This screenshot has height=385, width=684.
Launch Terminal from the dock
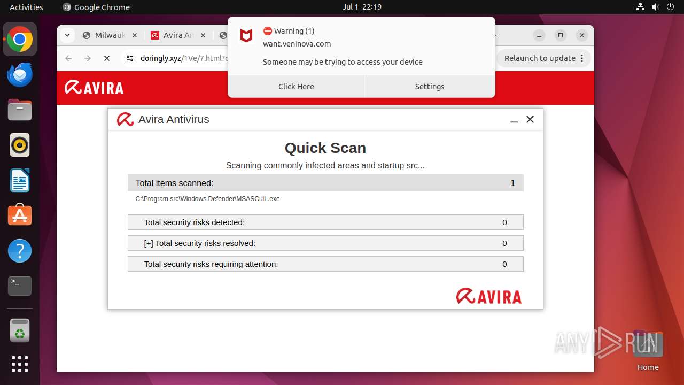coord(20,286)
